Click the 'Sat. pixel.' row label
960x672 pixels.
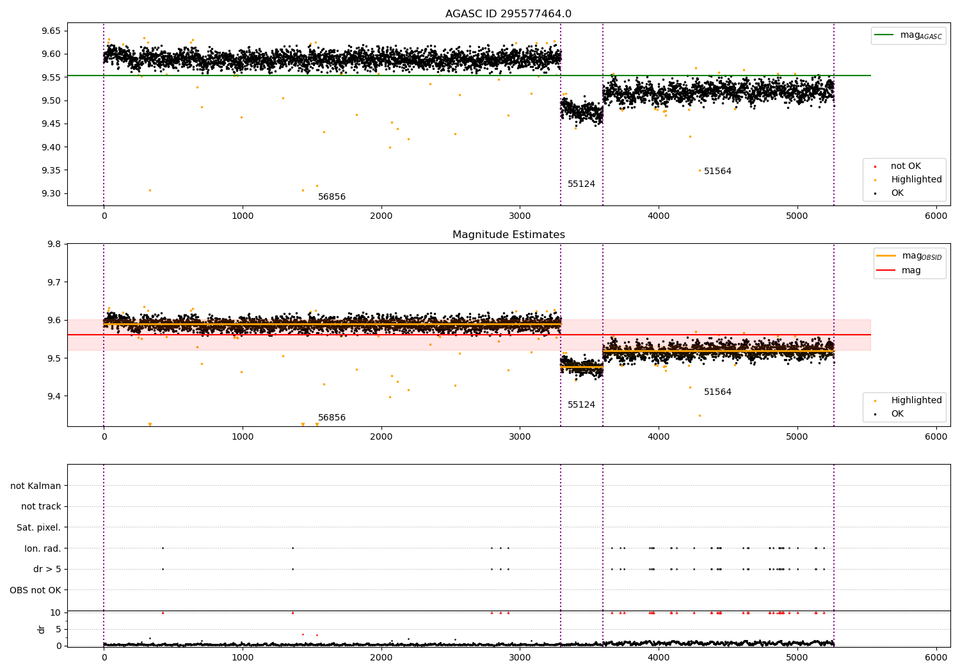pyautogui.click(x=39, y=527)
